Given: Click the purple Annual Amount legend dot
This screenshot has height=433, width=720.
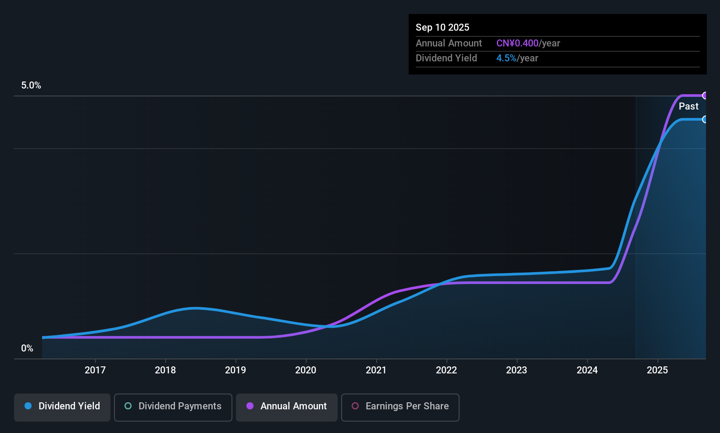Looking at the screenshot, I should point(250,406).
